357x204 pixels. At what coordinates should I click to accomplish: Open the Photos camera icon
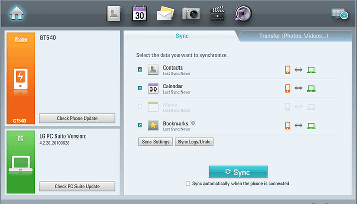pyautogui.click(x=191, y=14)
